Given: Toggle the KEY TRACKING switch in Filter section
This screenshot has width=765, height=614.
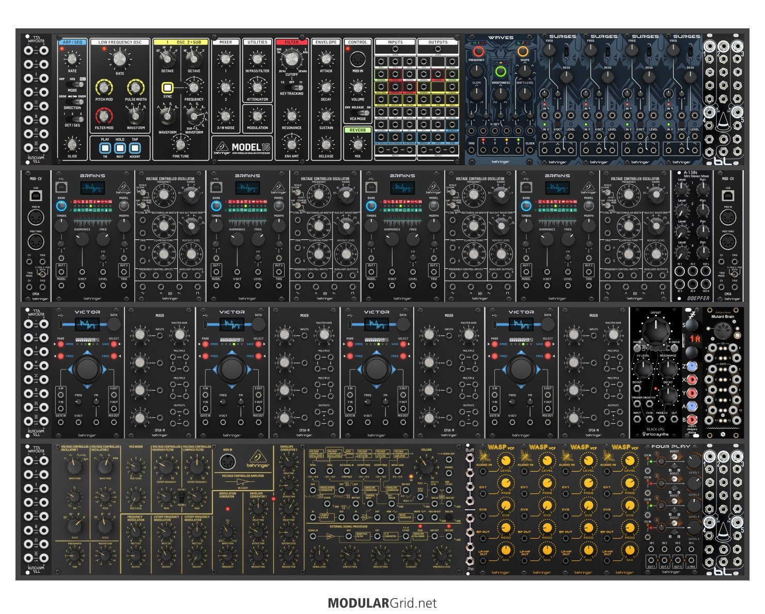Looking at the screenshot, I should 292,88.
